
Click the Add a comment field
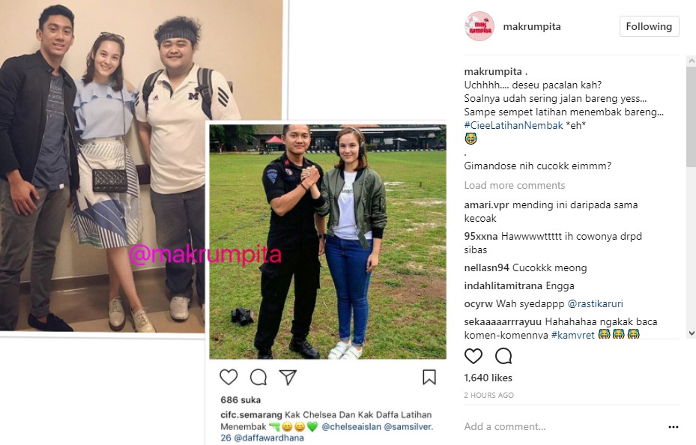tap(563, 427)
